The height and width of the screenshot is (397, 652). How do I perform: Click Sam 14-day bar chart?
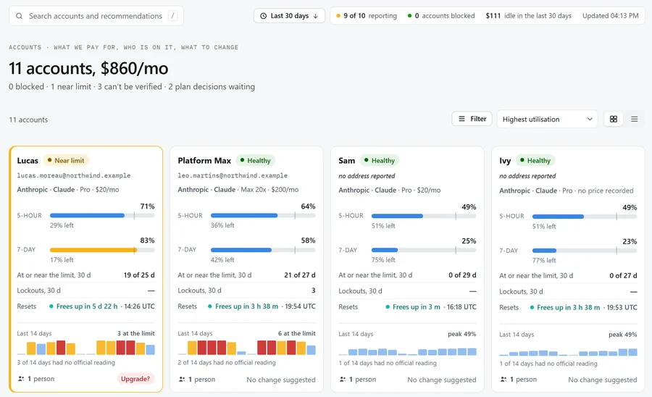tap(407, 351)
